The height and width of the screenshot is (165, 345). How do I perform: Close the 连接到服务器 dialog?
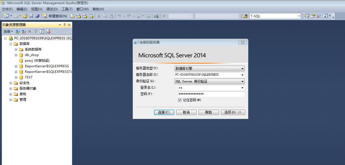coord(243,42)
